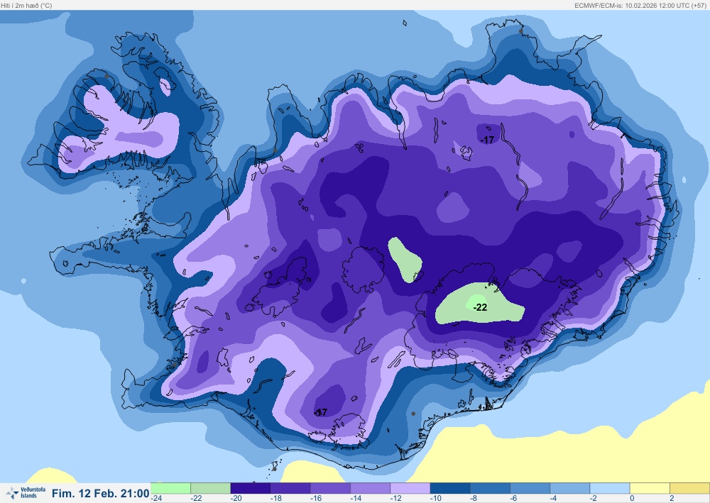Pick the light green -24 to -22 legend swatch
The height and width of the screenshot is (503, 710).
coord(170,488)
